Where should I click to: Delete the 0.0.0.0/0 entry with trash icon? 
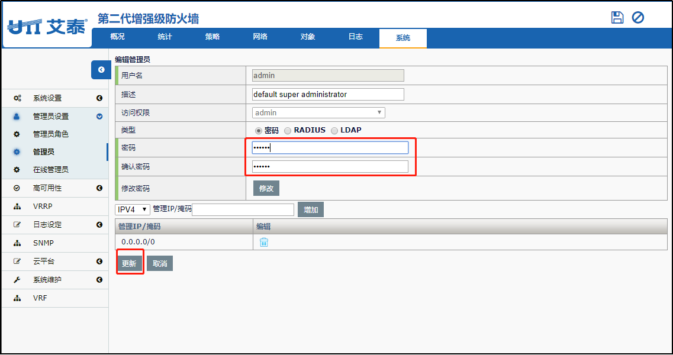[x=264, y=242]
